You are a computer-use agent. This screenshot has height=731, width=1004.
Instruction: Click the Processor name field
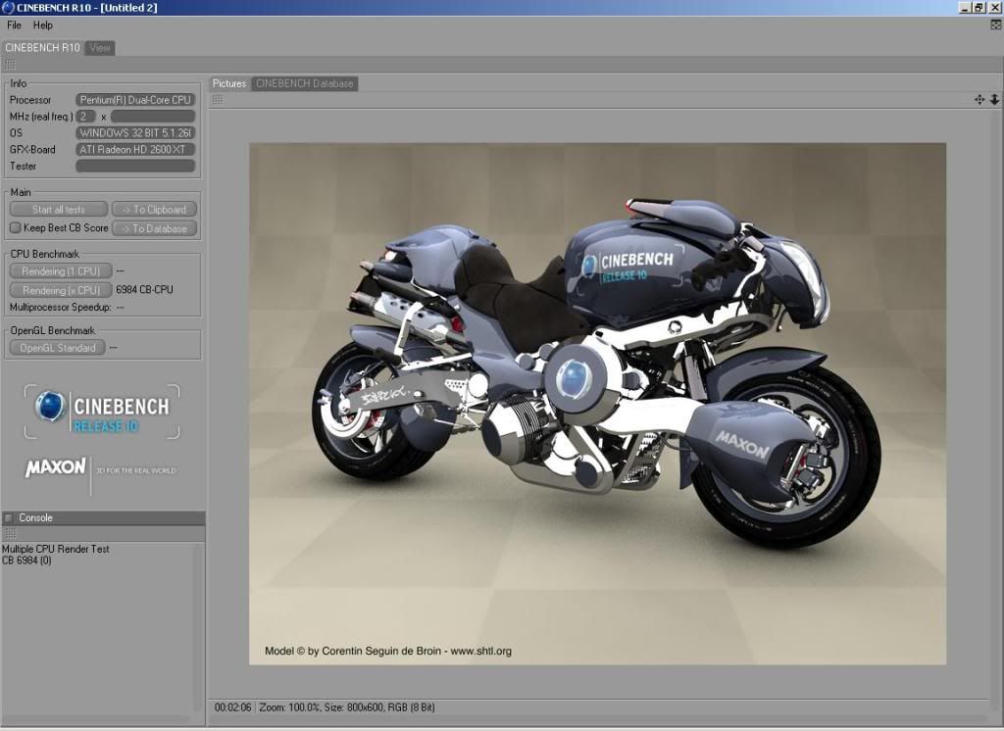pyautogui.click(x=135, y=100)
